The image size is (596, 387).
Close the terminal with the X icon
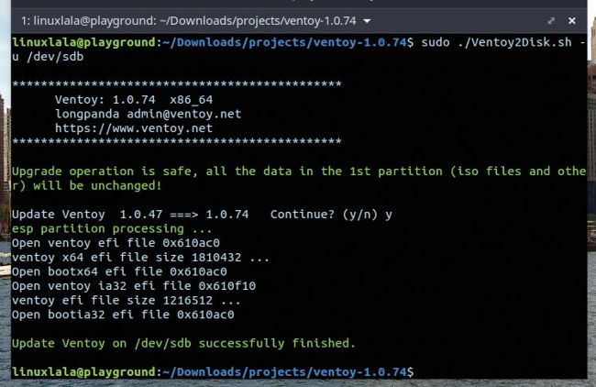pyautogui.click(x=573, y=19)
